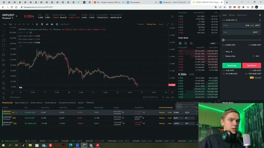
Task: Share the MATICUSDT position PnL
Action: click(144, 123)
